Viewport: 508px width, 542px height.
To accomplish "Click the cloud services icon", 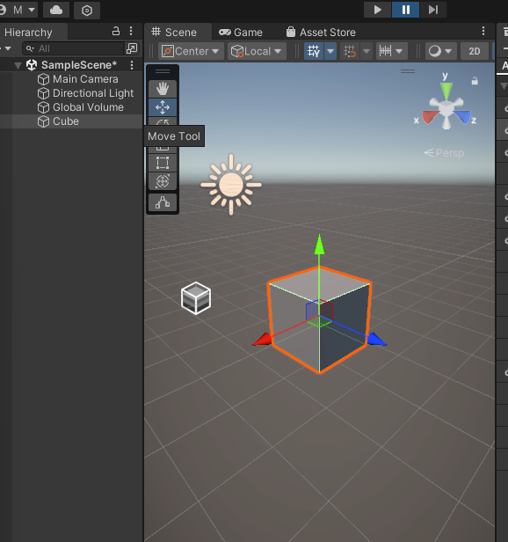I will pyautogui.click(x=56, y=10).
